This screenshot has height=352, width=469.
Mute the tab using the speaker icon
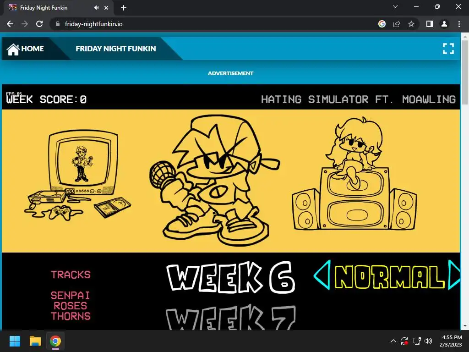click(x=96, y=8)
